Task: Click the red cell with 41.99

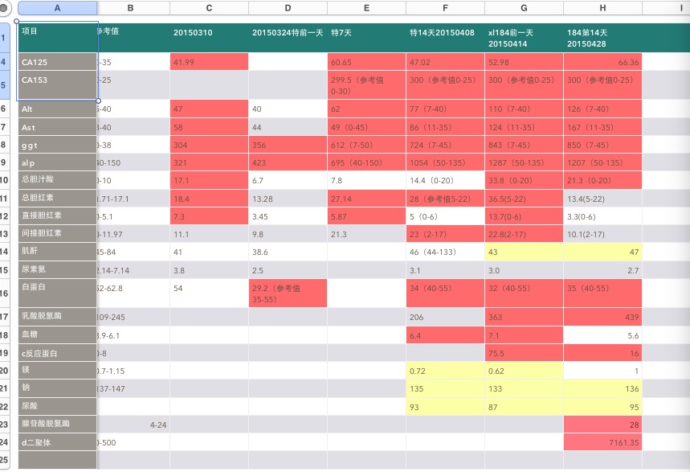Action: tap(209, 62)
